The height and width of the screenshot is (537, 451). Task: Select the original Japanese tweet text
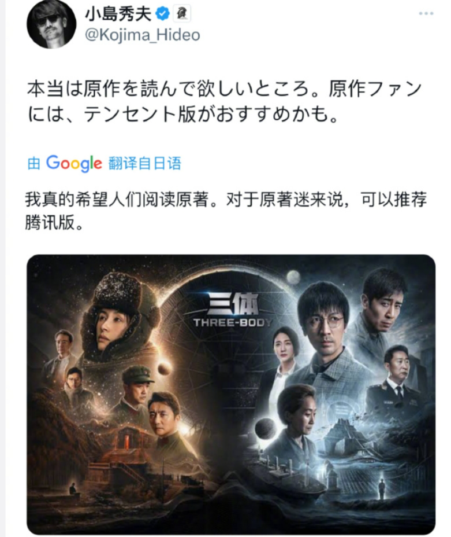click(225, 101)
